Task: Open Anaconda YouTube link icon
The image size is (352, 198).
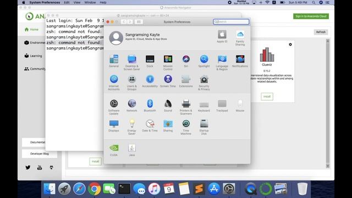Action: (x=40, y=167)
